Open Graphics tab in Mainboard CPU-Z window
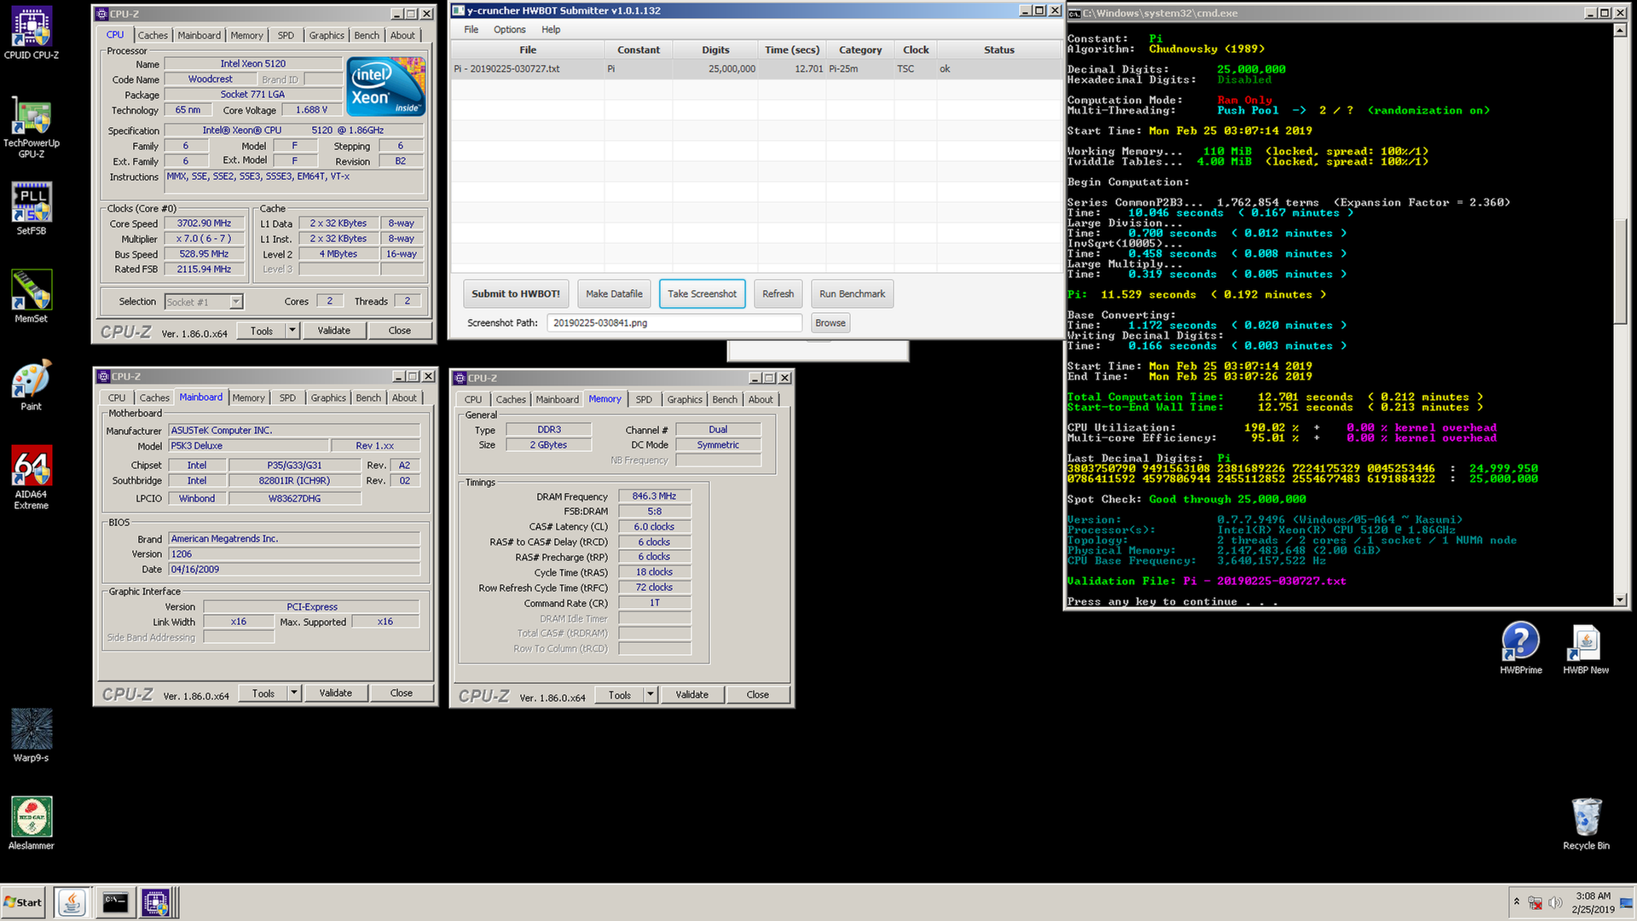The image size is (1637, 921). [328, 397]
